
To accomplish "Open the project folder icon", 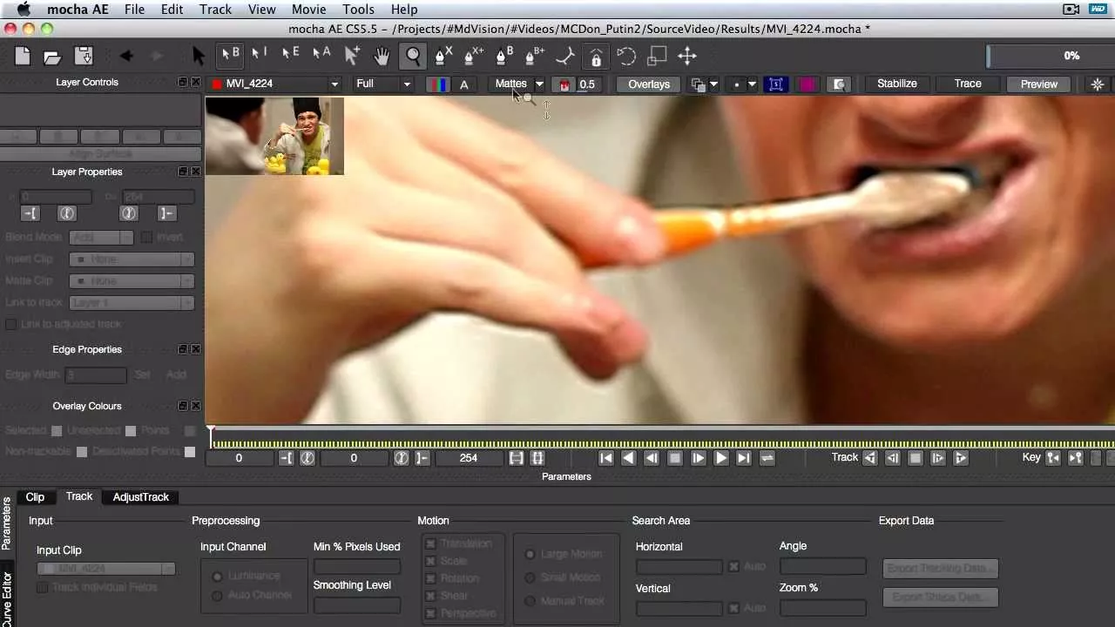I will click(52, 57).
